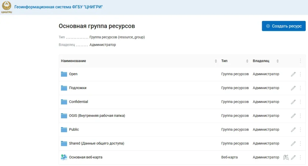Image resolution: width=308 pixels, height=166 pixels.
Task: Sort the table by Тип column
Action: pyautogui.click(x=247, y=61)
